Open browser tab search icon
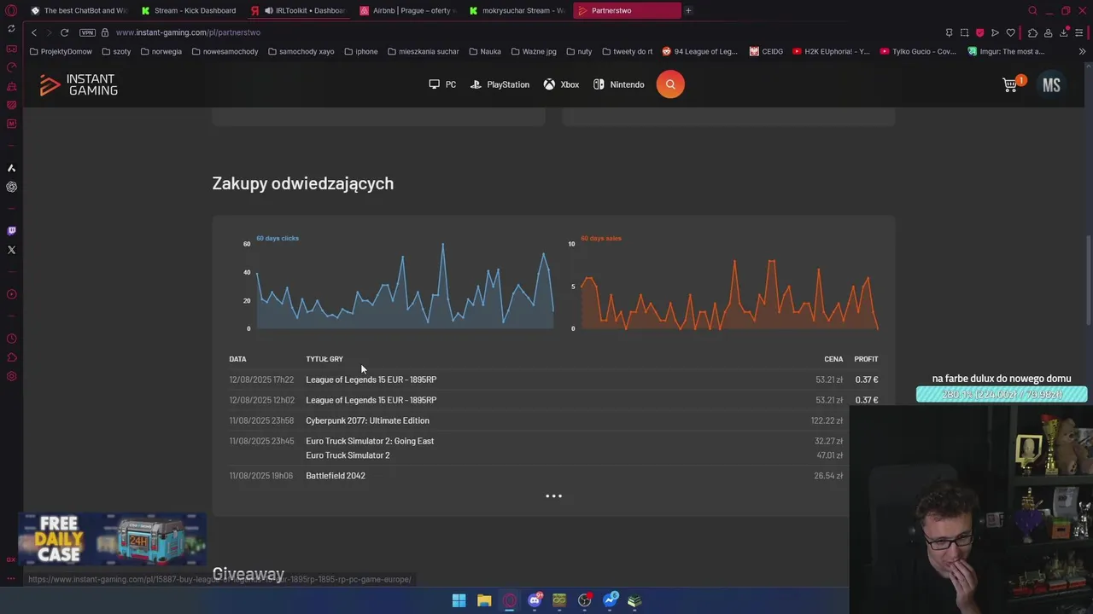1093x614 pixels. 1032,10
